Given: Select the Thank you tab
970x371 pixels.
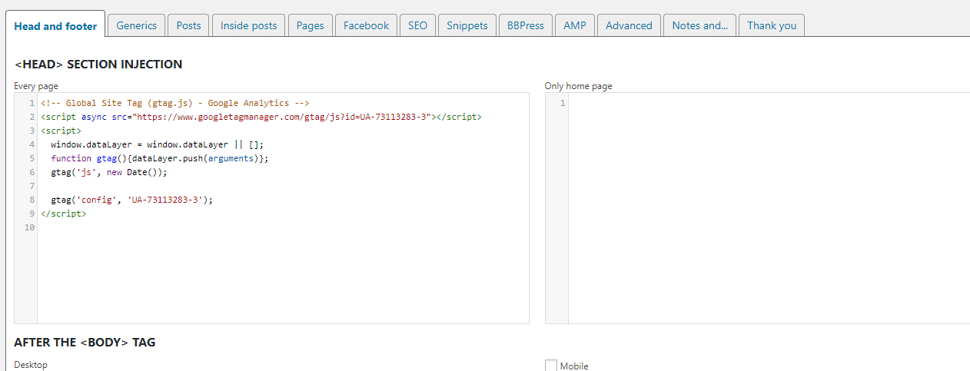Looking at the screenshot, I should tap(772, 25).
